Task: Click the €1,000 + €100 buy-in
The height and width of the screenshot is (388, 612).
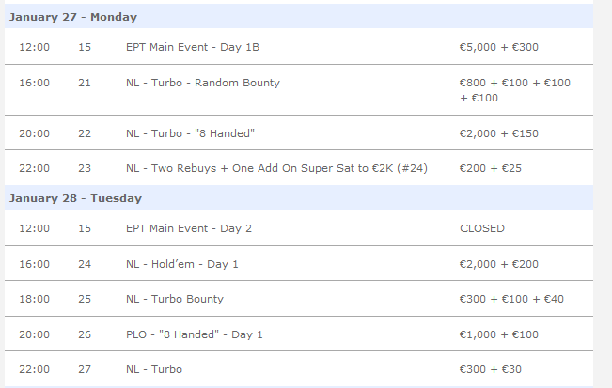Action: tap(498, 334)
